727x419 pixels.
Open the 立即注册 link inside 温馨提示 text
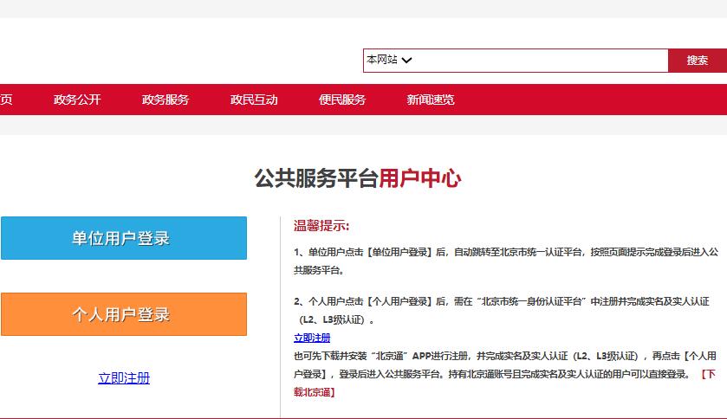312,338
